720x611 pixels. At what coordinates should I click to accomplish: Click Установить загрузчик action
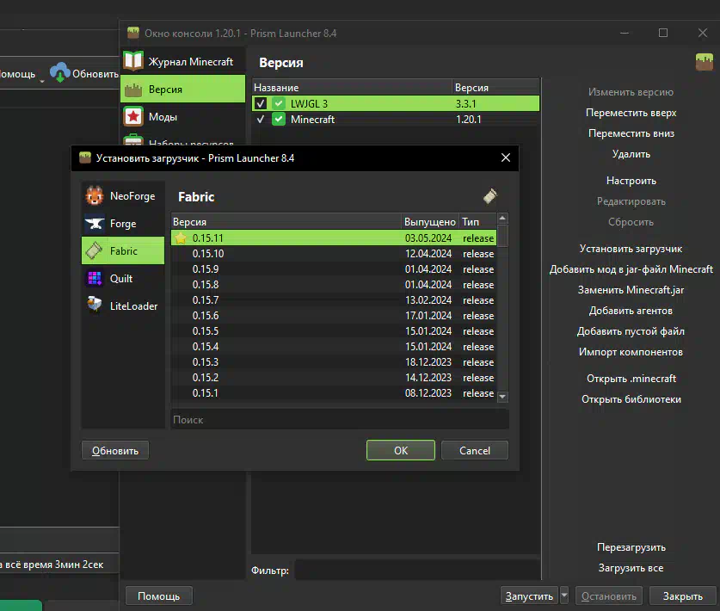631,249
